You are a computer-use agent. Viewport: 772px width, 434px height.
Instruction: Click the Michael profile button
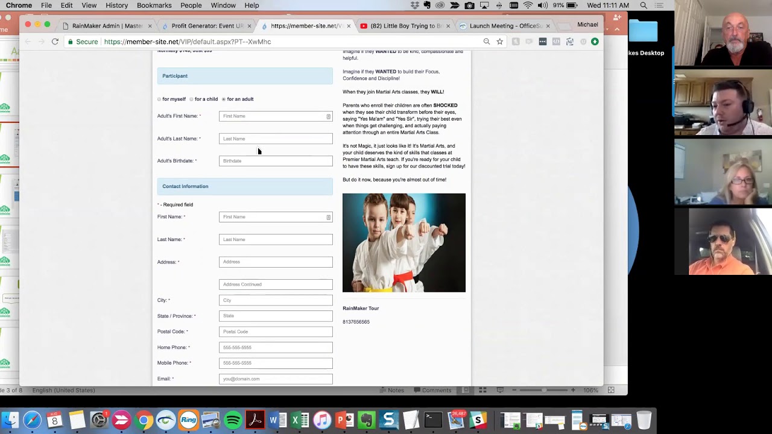click(587, 25)
